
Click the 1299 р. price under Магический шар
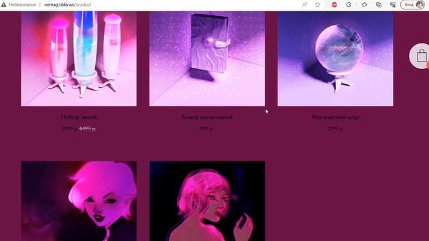click(x=335, y=129)
